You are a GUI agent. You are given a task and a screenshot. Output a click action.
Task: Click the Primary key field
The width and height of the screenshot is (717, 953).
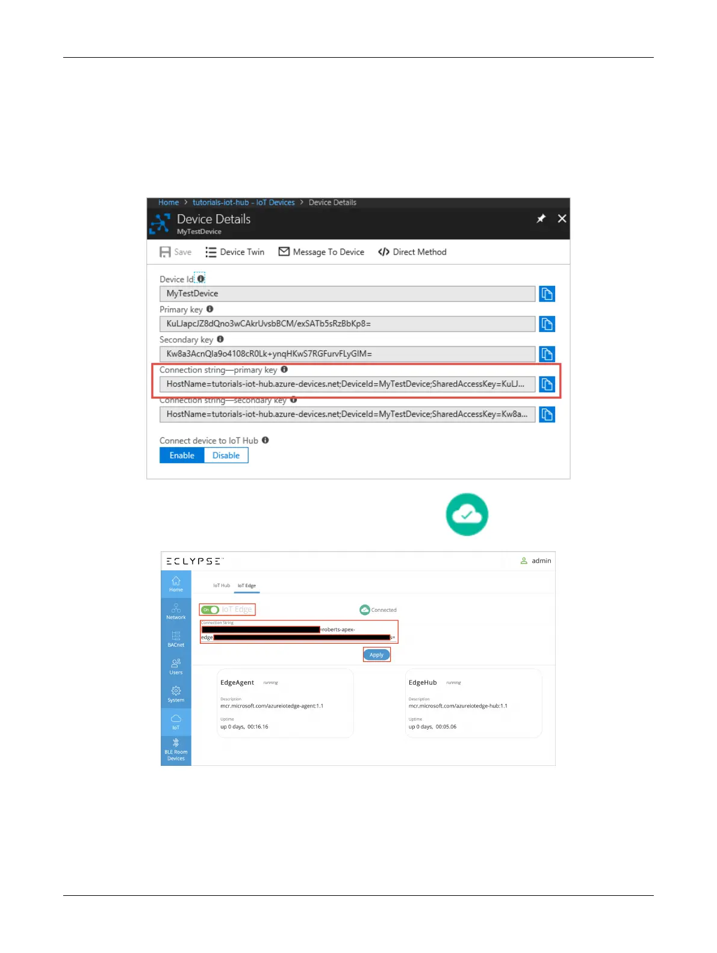347,324
